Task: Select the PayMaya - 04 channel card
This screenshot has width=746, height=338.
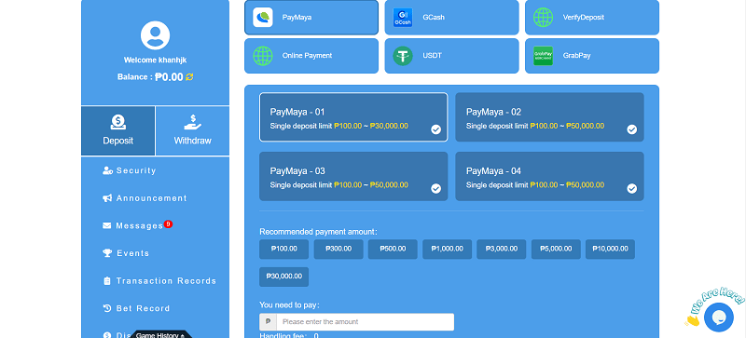Action: (549, 176)
